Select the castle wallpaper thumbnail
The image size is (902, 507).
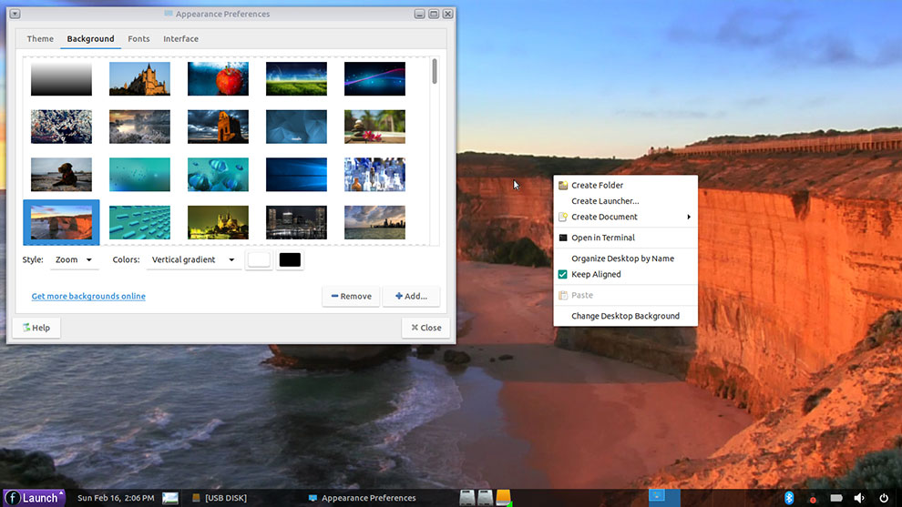(x=139, y=79)
